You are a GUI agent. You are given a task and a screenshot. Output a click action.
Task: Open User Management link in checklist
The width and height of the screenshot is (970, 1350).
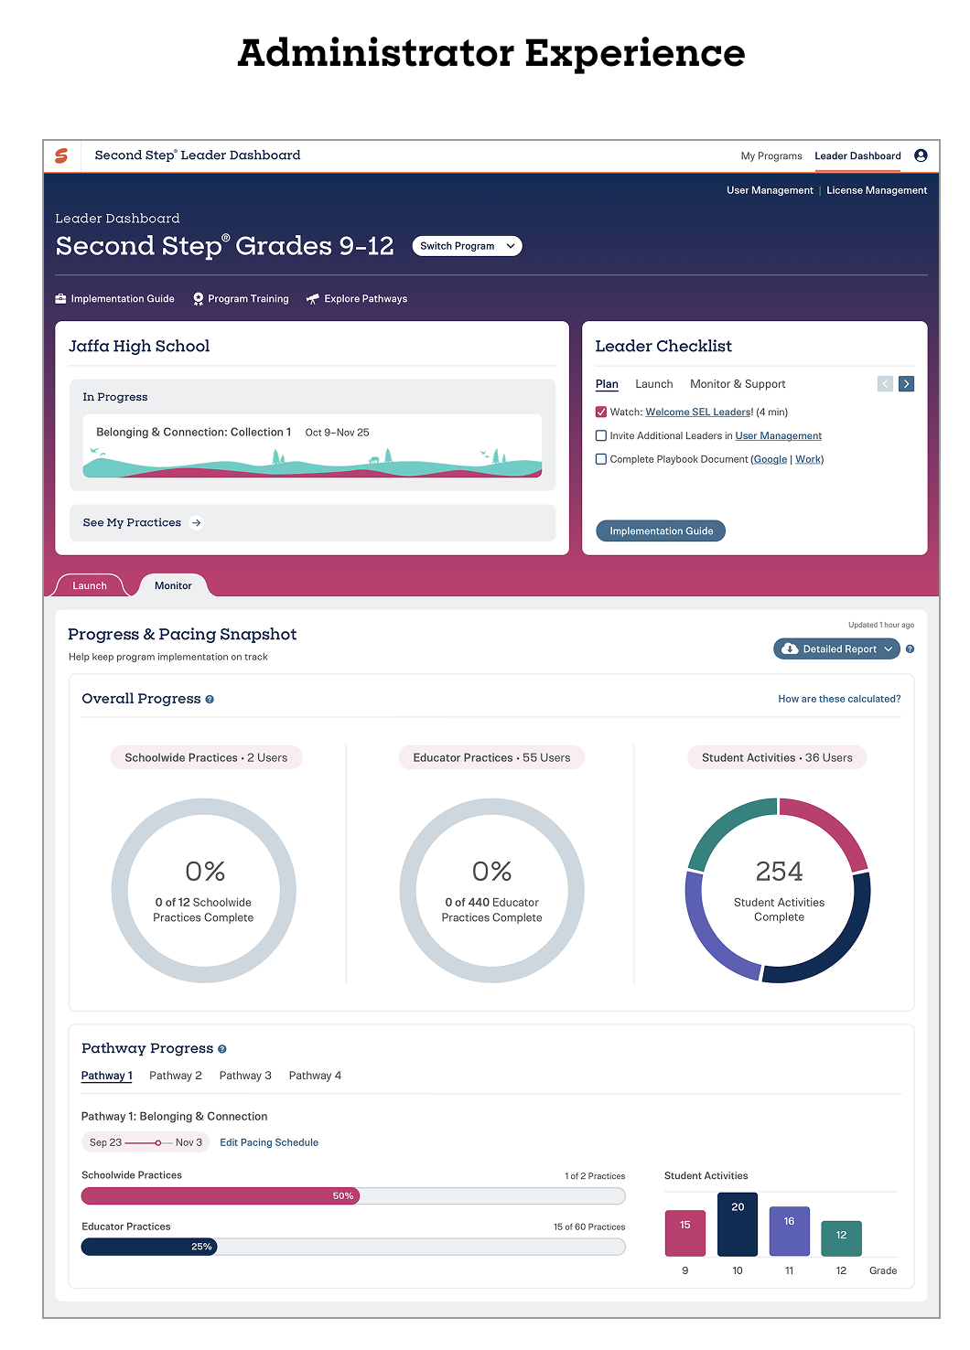pos(779,436)
